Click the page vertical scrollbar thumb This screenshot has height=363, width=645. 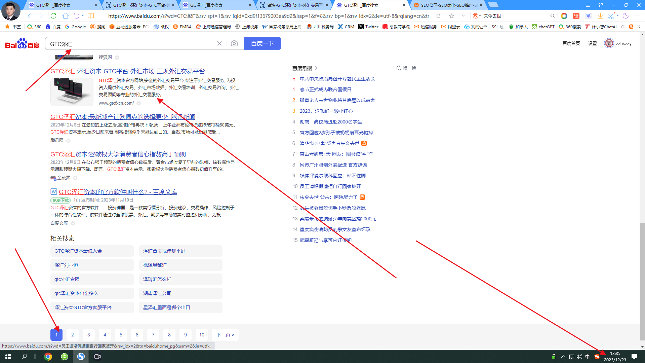click(x=642, y=281)
